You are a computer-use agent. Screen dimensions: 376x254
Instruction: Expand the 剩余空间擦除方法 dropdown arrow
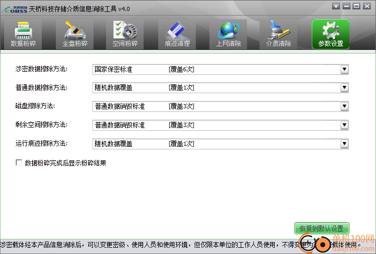tap(344, 125)
